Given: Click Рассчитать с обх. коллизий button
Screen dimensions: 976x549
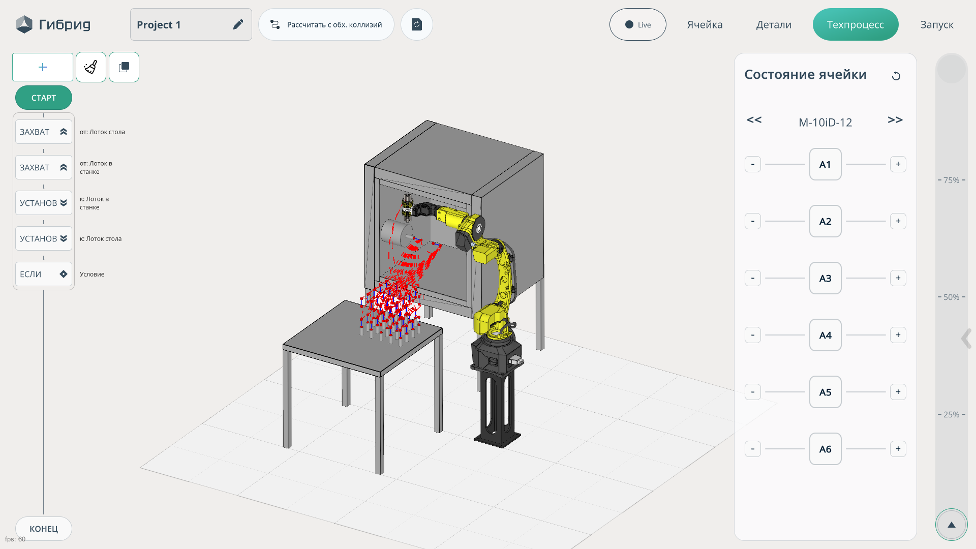Looking at the screenshot, I should coord(326,24).
